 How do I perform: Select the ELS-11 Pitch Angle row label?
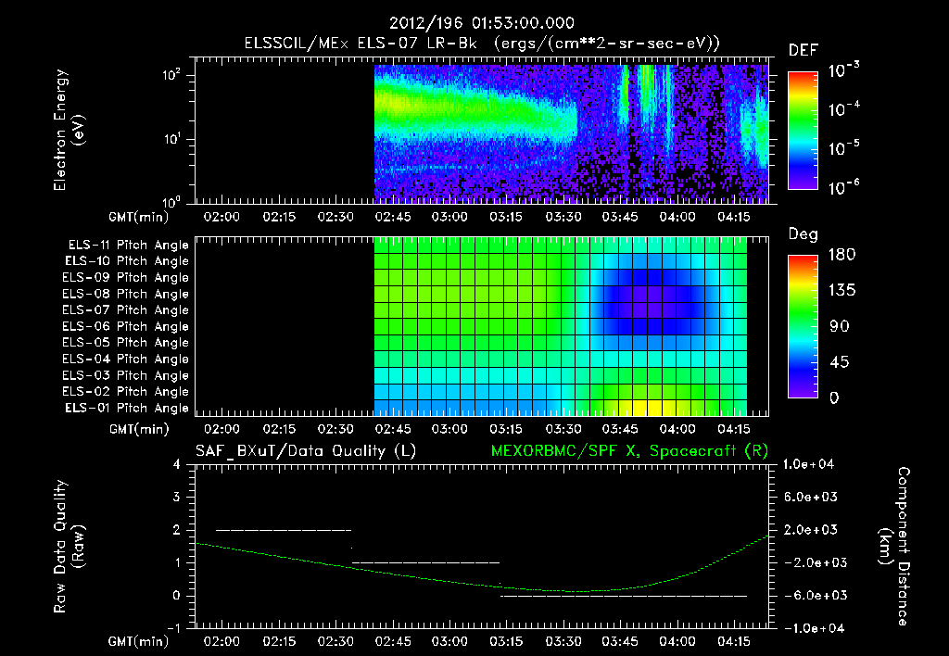[128, 246]
